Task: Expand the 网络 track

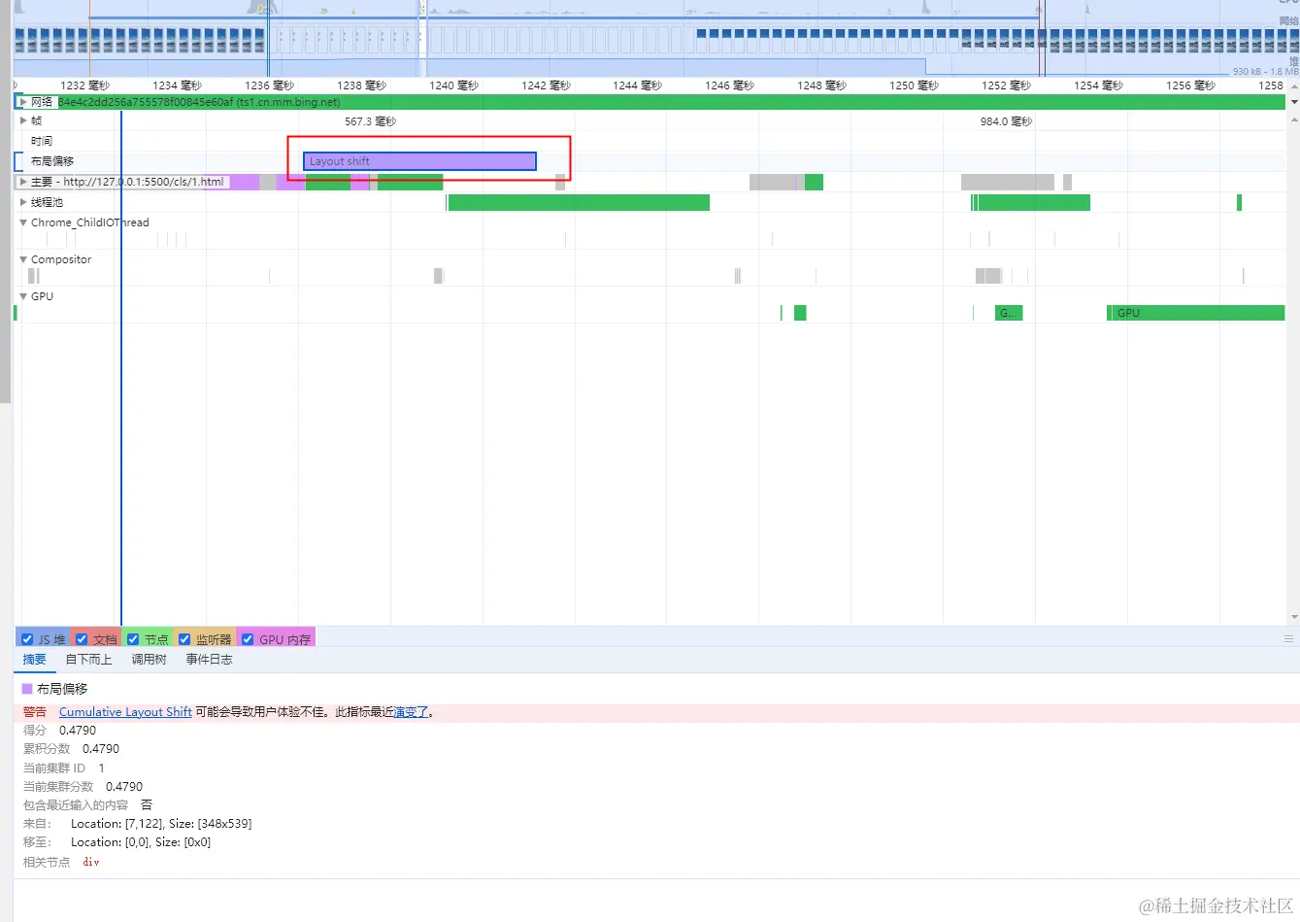Action: click(23, 102)
